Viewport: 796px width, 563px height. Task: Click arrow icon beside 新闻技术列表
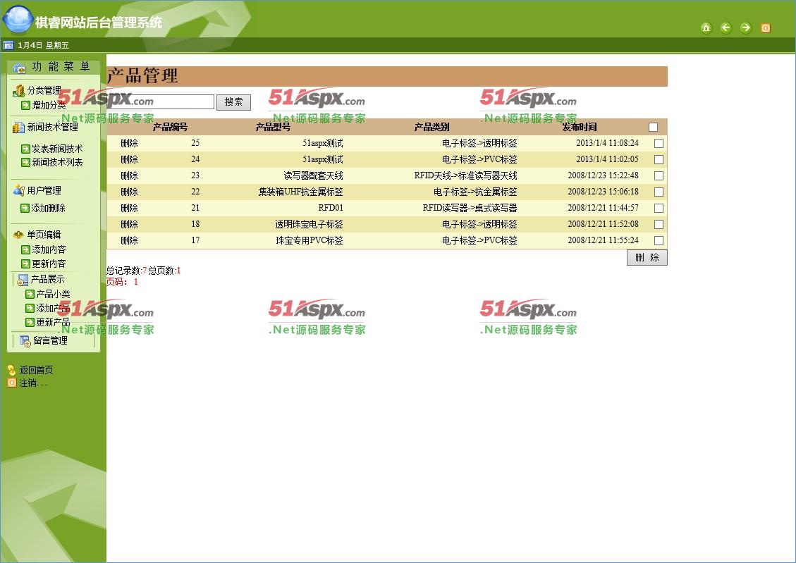click(25, 162)
